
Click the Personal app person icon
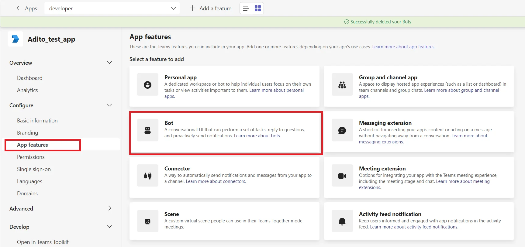(x=148, y=85)
